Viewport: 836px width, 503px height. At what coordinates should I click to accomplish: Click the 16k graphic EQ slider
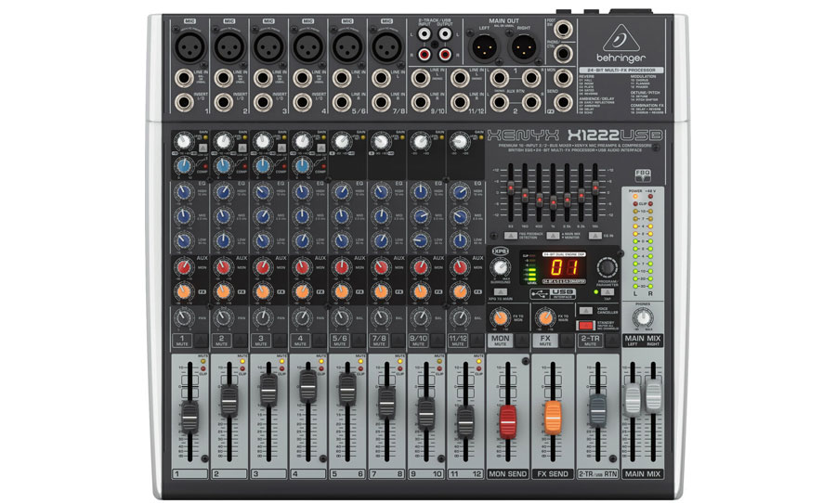click(595, 187)
